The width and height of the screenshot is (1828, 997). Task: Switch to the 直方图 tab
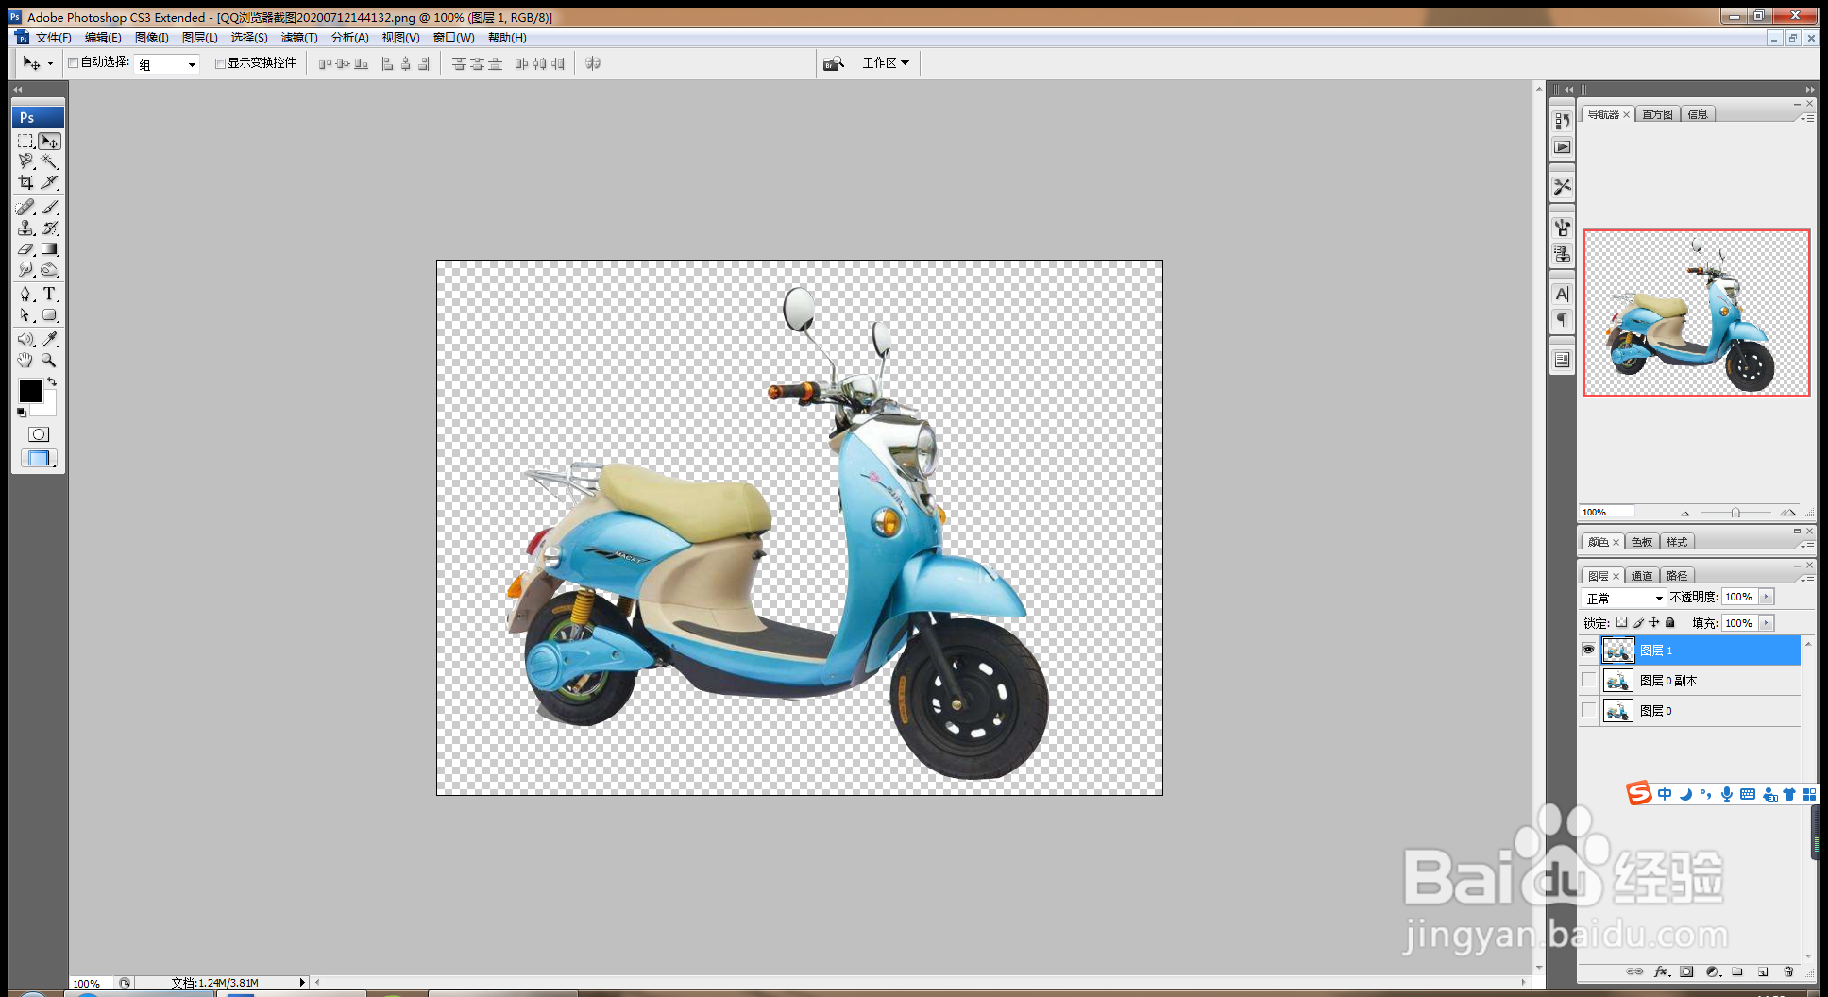click(x=1657, y=114)
